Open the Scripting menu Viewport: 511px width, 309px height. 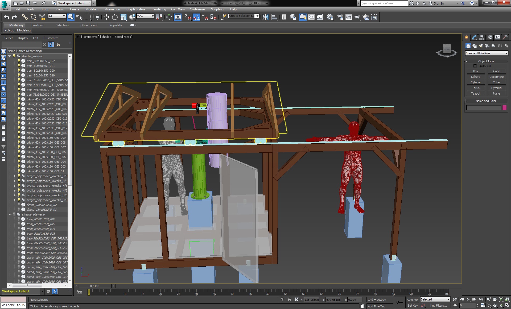point(217,9)
